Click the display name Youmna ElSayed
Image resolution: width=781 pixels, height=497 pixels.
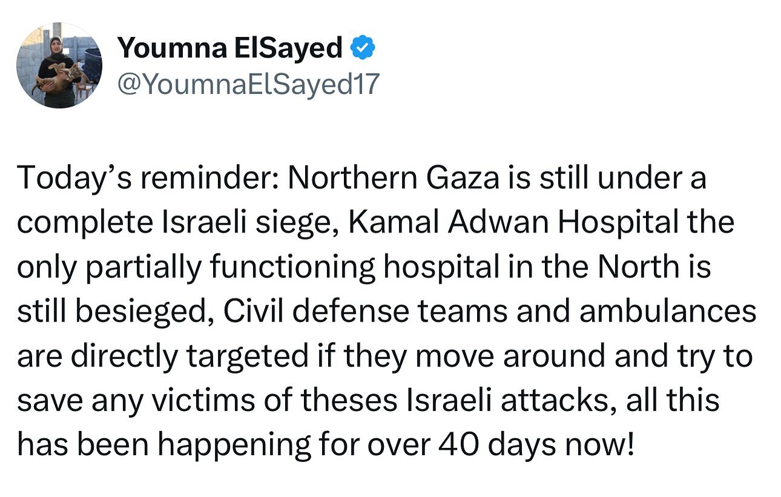(x=229, y=48)
